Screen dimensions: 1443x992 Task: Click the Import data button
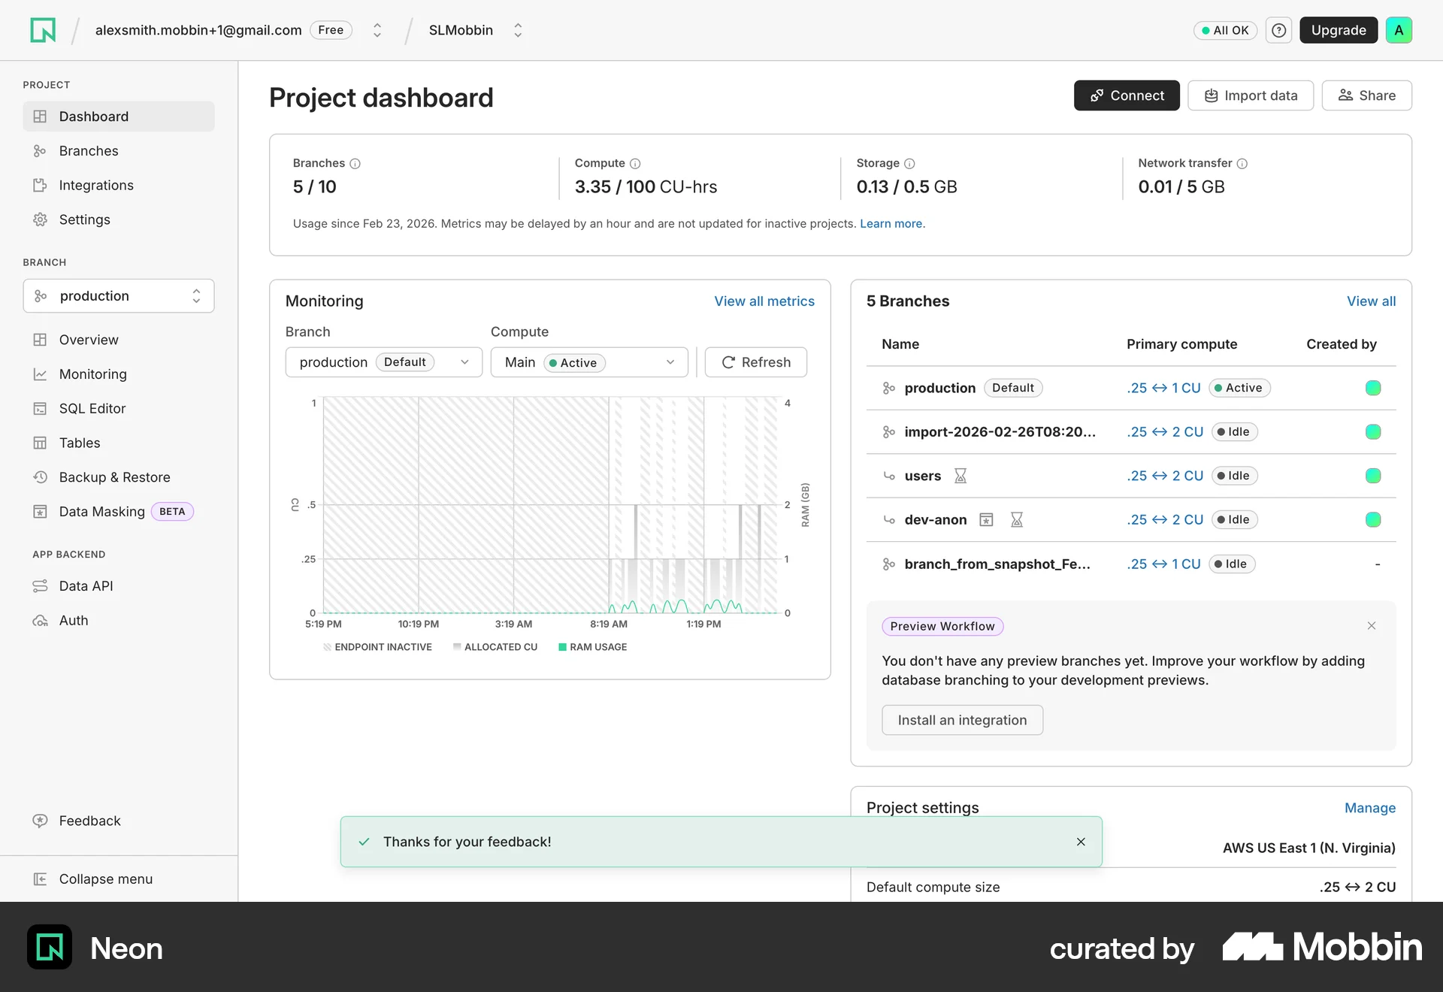[x=1251, y=95]
